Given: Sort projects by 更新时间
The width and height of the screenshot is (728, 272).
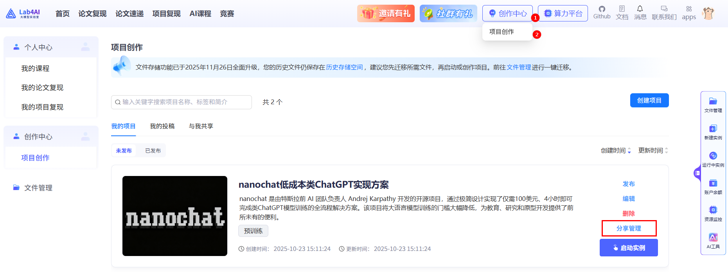Looking at the screenshot, I should tap(653, 151).
